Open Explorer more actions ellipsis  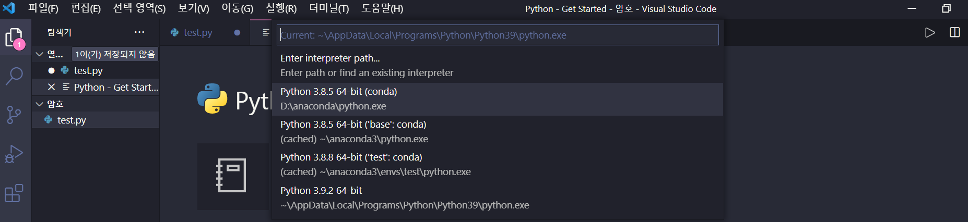click(x=139, y=32)
